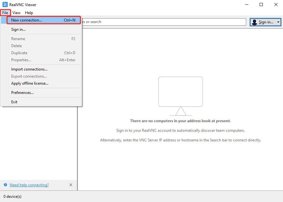
Task: Expand the Sign in button dropdown arrow
Action: tap(278, 22)
